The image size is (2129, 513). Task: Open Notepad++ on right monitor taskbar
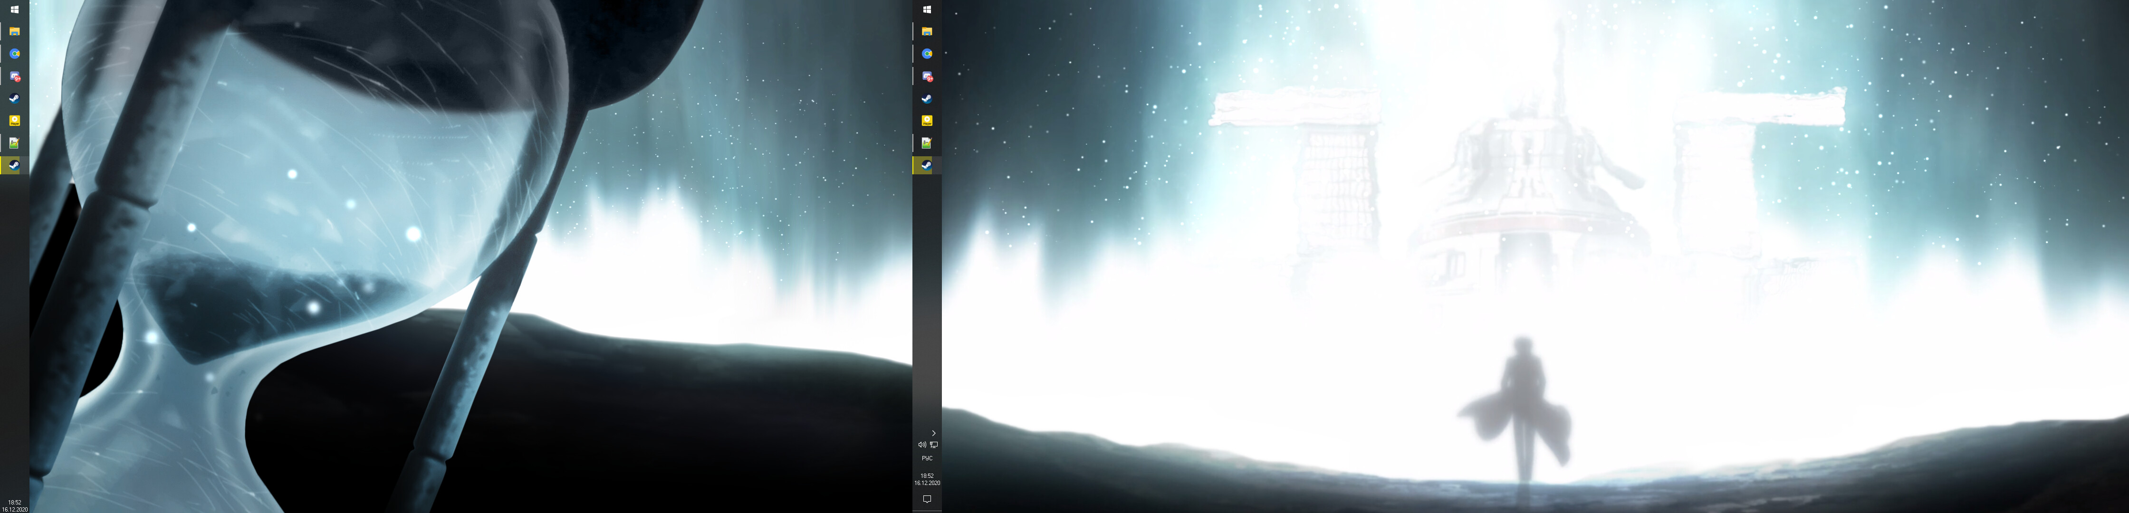927,143
